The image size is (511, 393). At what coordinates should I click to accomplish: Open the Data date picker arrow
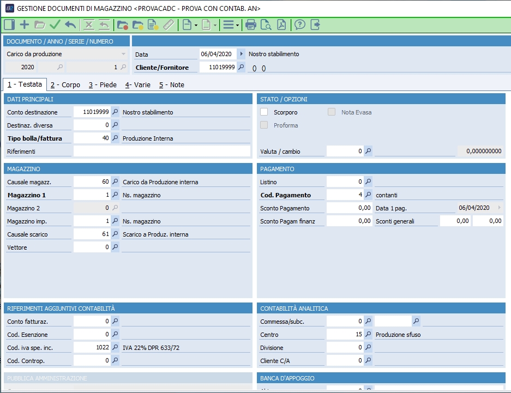242,54
